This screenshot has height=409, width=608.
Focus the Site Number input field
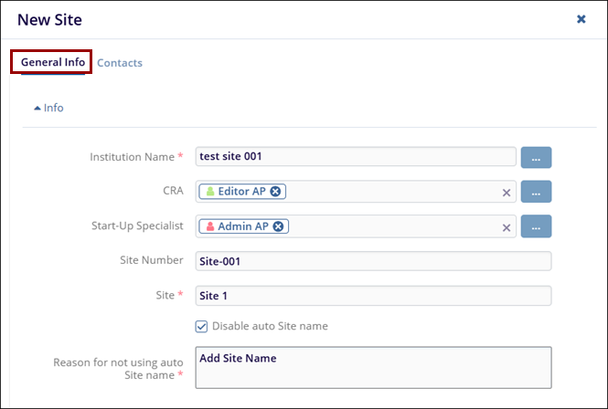point(373,261)
